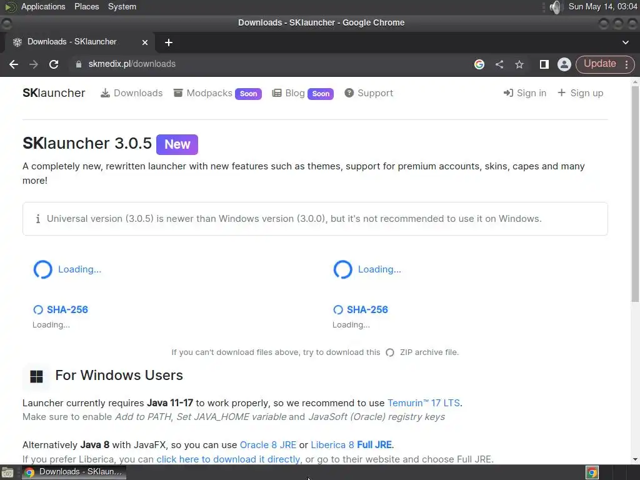Click the right SHA-256 label
Image resolution: width=640 pixels, height=480 pixels.
click(367, 310)
